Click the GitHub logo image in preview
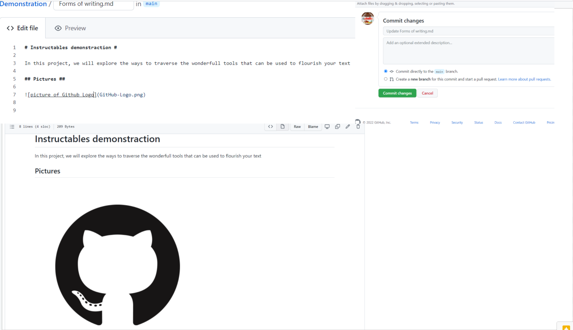Image resolution: width=573 pixels, height=330 pixels. tap(118, 265)
